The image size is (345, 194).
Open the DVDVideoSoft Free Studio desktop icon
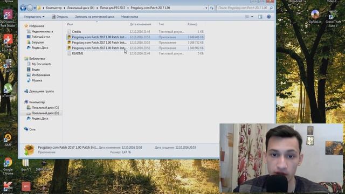point(8,18)
